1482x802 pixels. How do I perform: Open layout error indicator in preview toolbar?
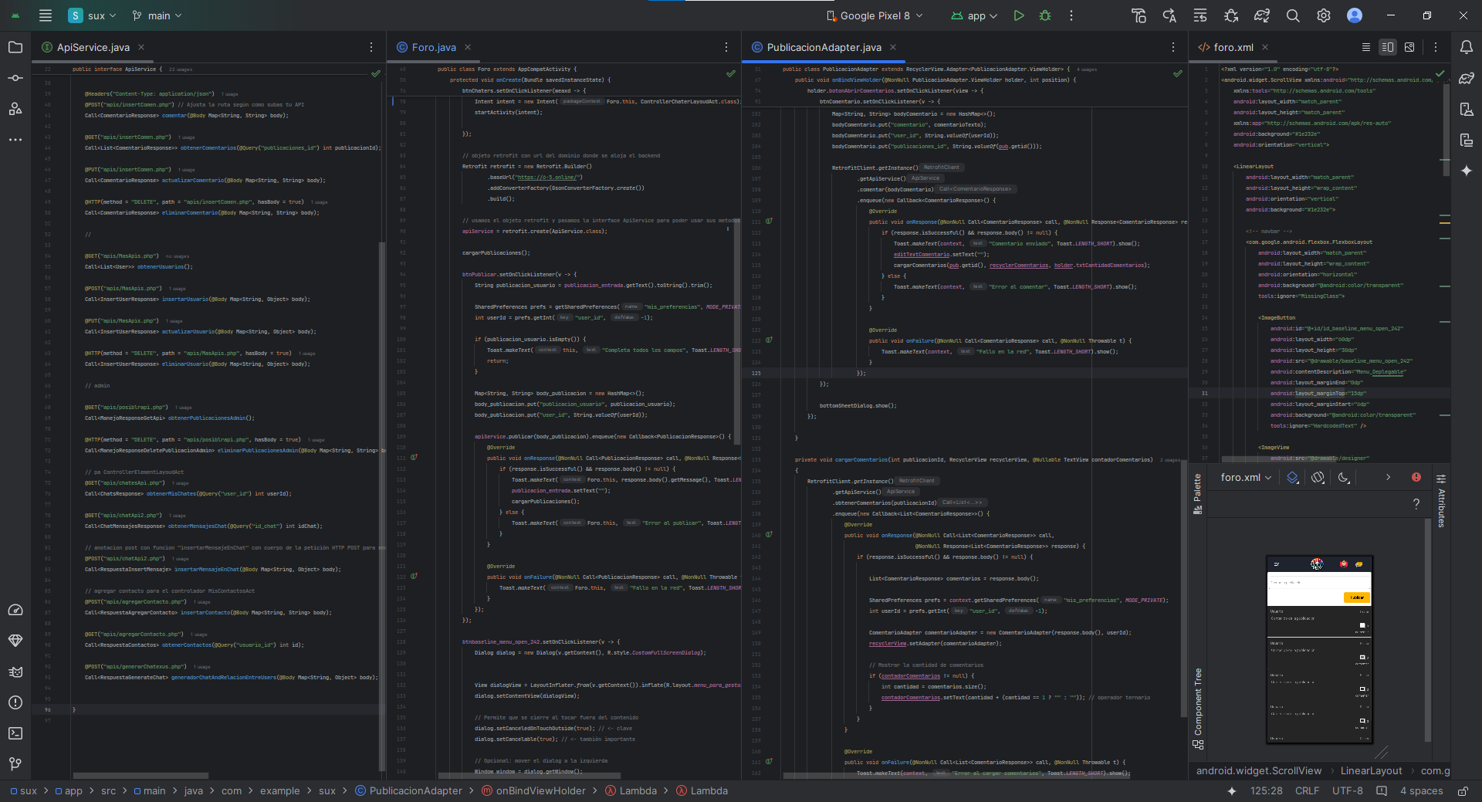click(x=1416, y=478)
